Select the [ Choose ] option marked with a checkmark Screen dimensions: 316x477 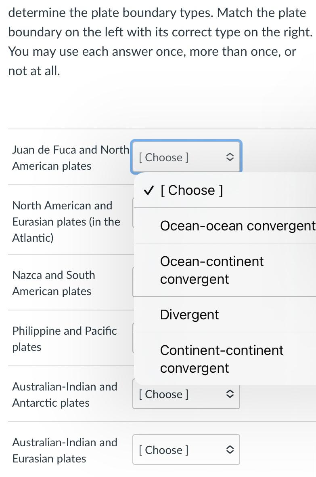click(x=192, y=190)
